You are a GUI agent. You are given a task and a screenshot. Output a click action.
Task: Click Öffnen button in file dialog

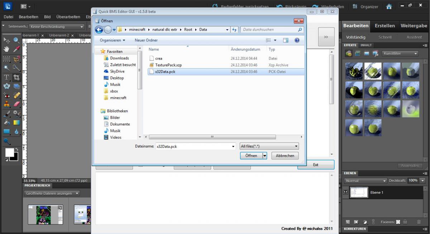(x=251, y=155)
